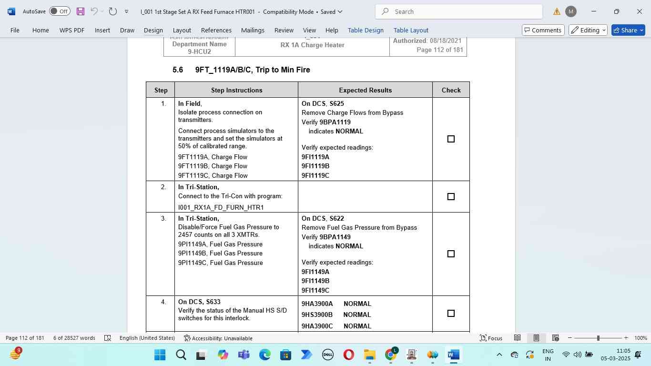The height and width of the screenshot is (366, 651).
Task: Click Accessibility: Unavailable status
Action: [x=218, y=338]
